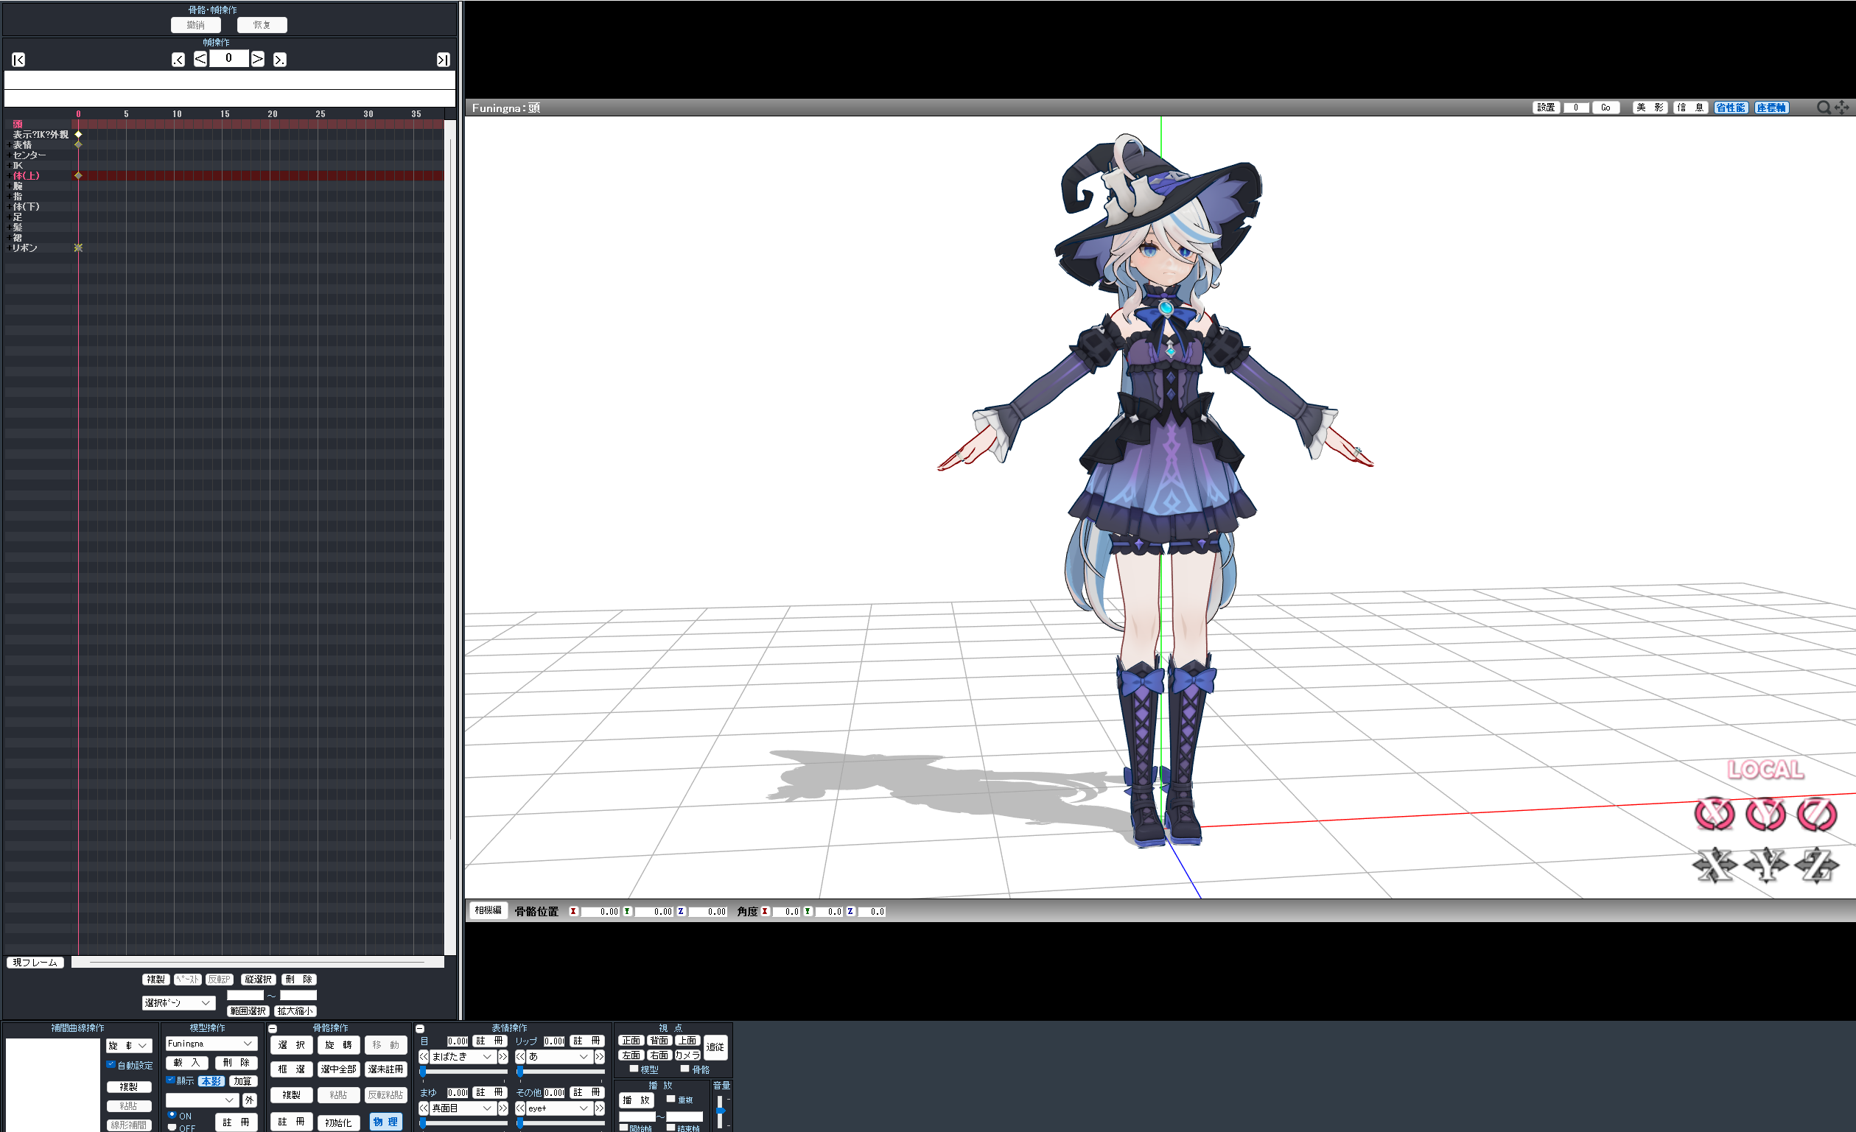
Task: Select the 体(上) row in timeline
Action: tap(27, 175)
